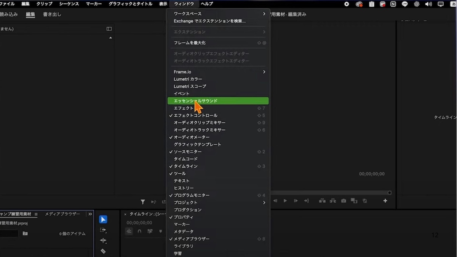The width and height of the screenshot is (457, 257).
Task: Choose Lumetri スコープ from the menu
Action: tap(218, 86)
